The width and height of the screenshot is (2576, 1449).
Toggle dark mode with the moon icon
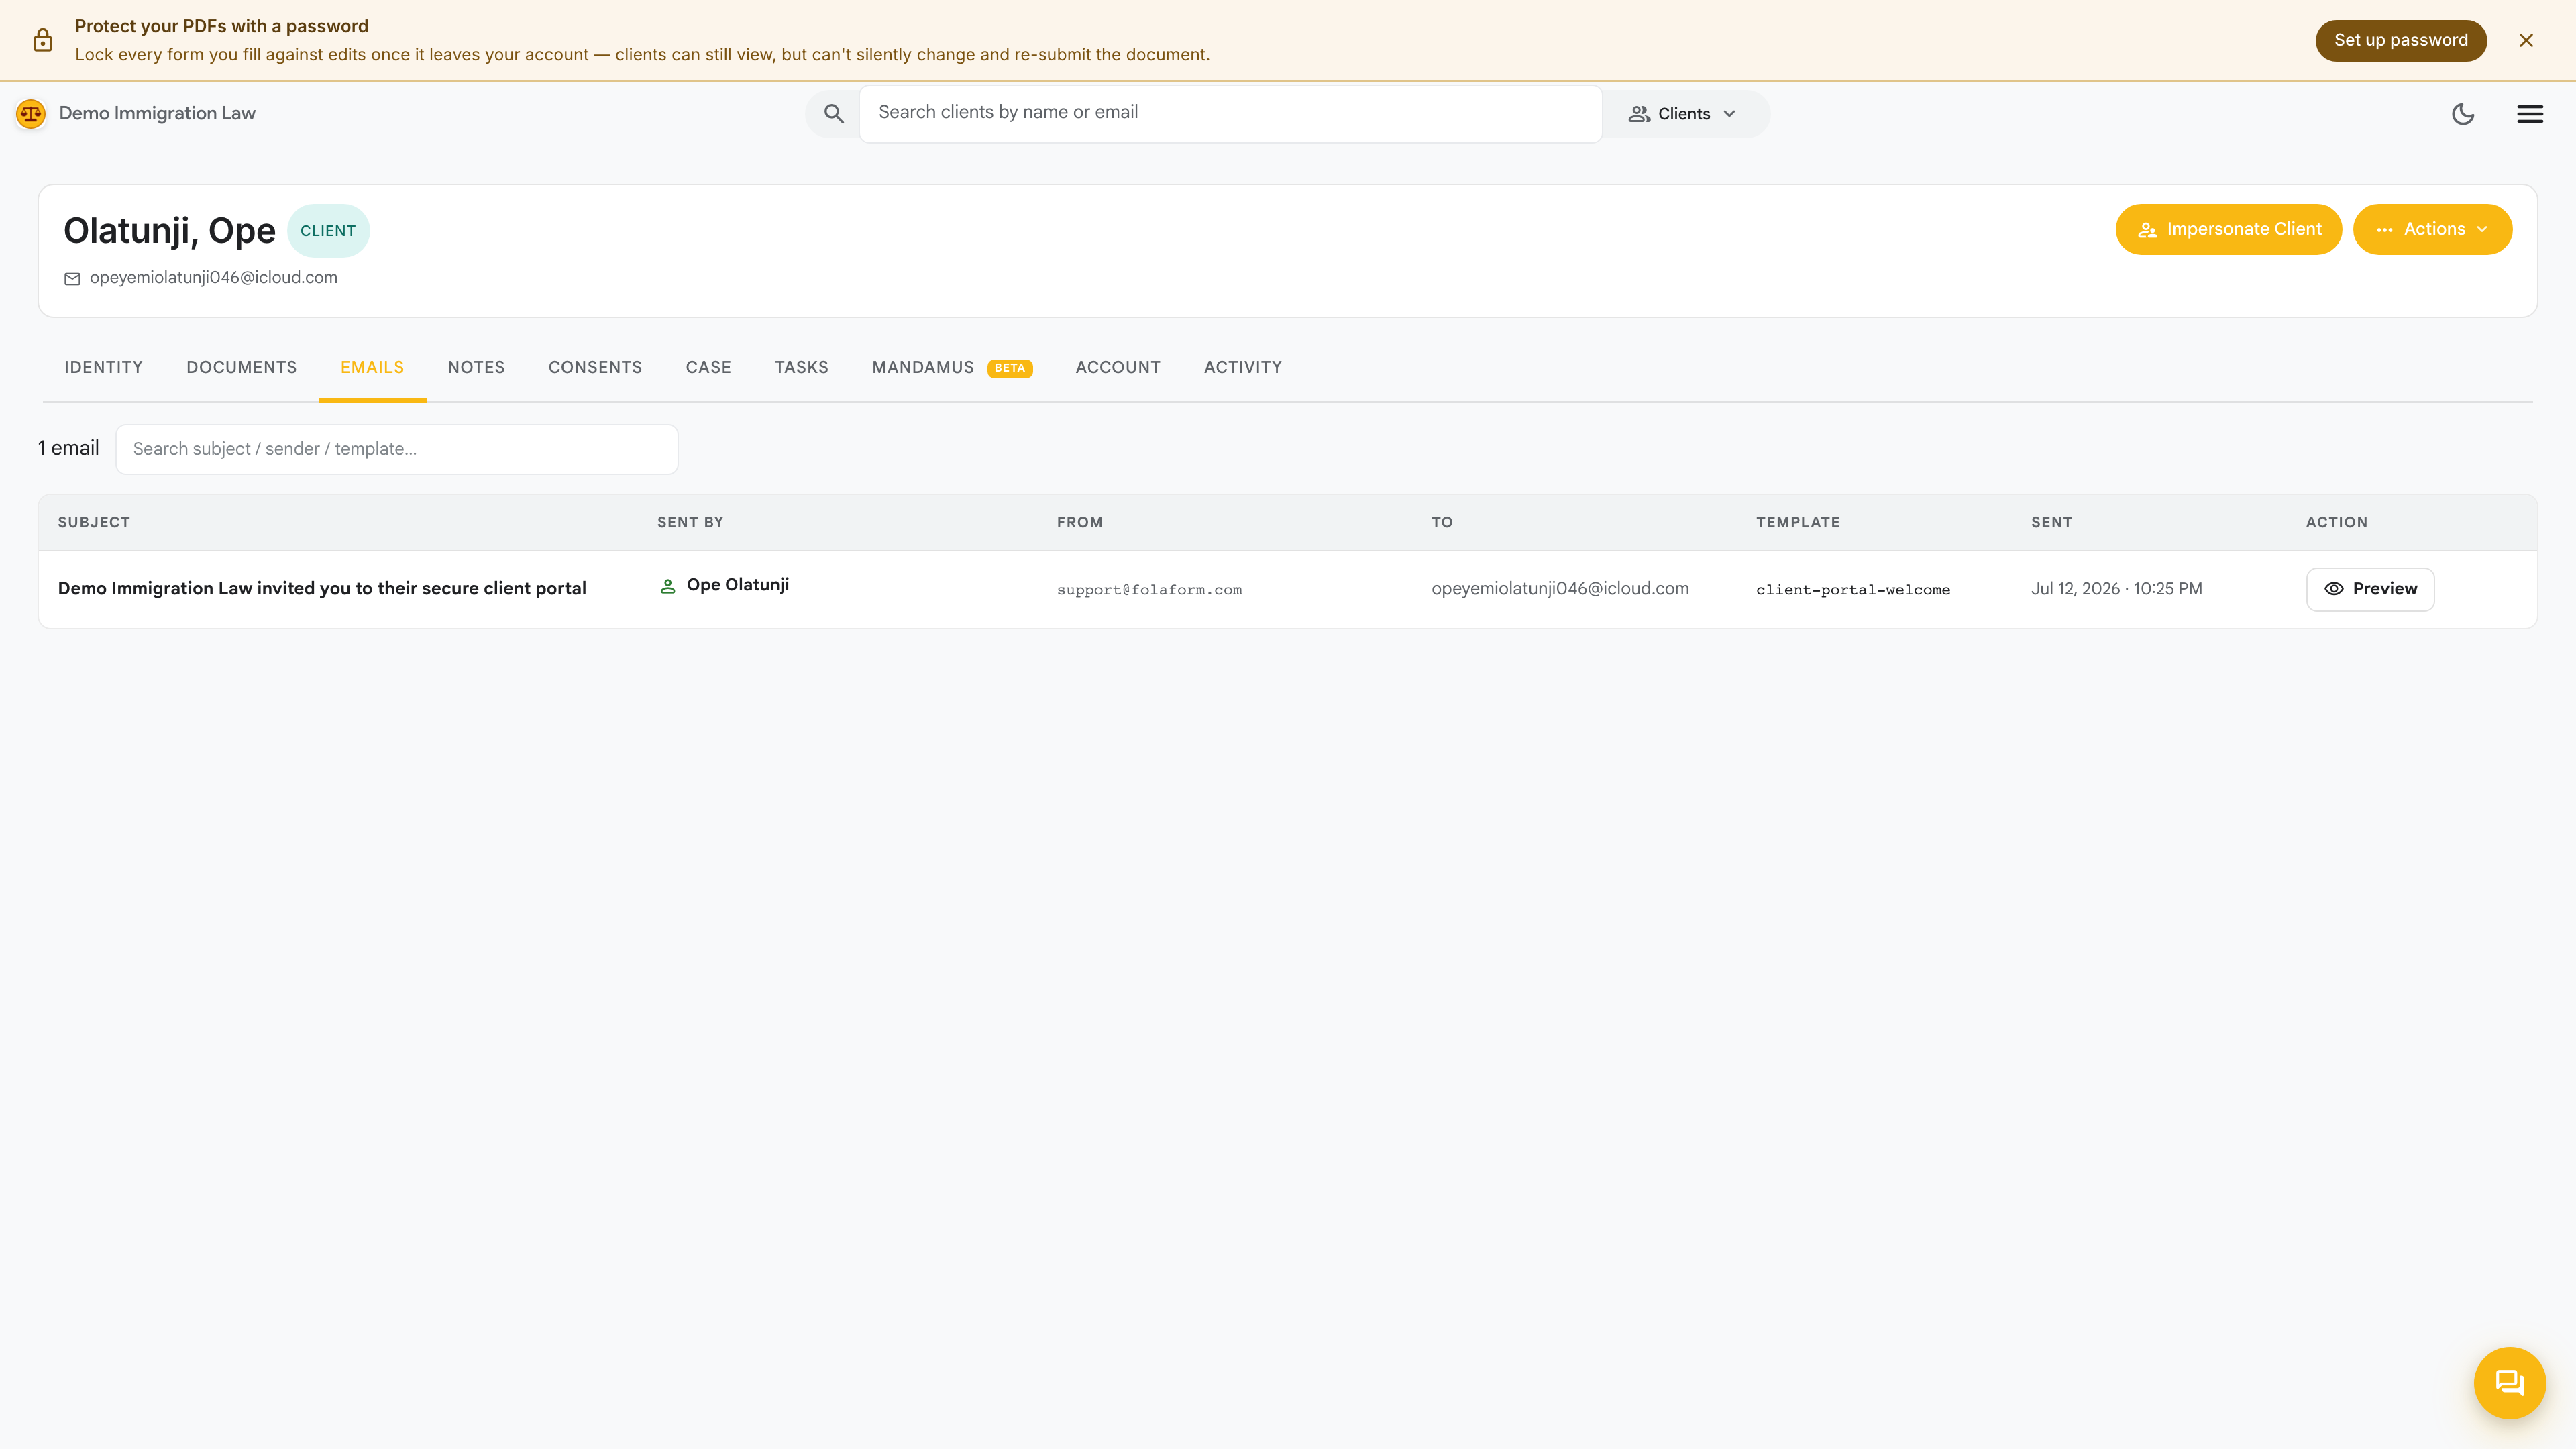click(x=2463, y=114)
